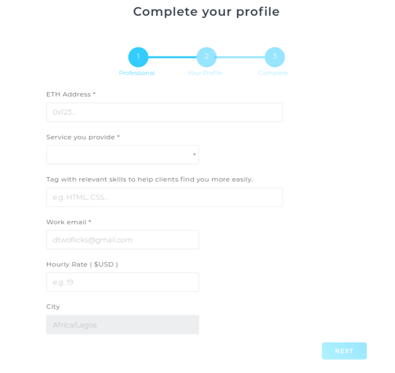The height and width of the screenshot is (373, 395).
Task: Click the Complete your profile heading
Action: (x=206, y=12)
